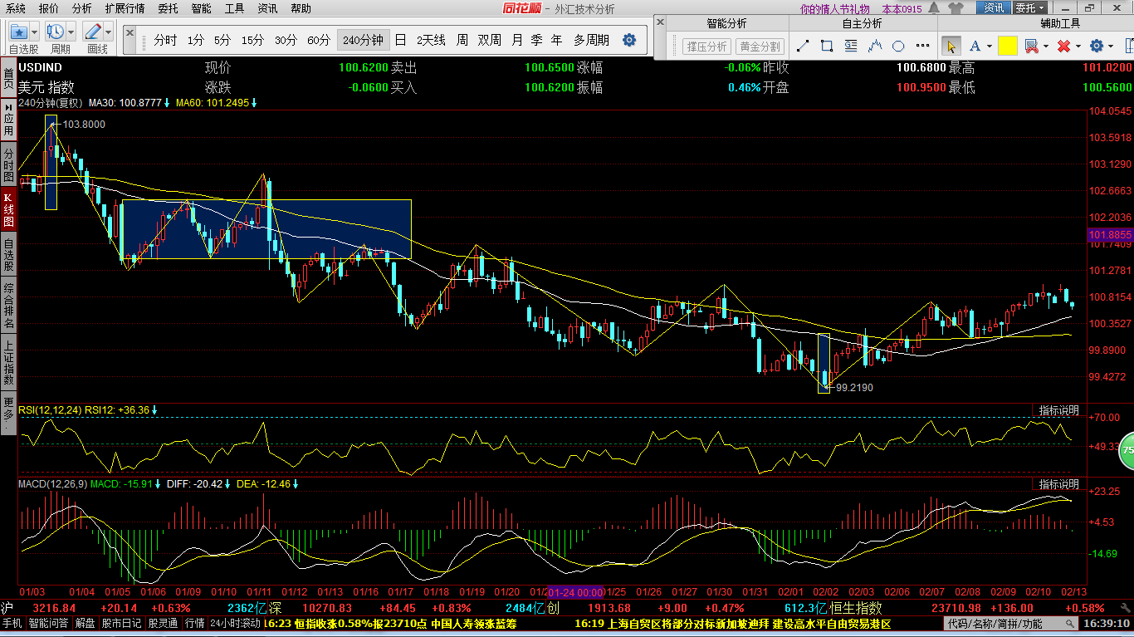This screenshot has height=637, width=1134.
Task: Click the red X delete drawings icon
Action: click(1063, 47)
